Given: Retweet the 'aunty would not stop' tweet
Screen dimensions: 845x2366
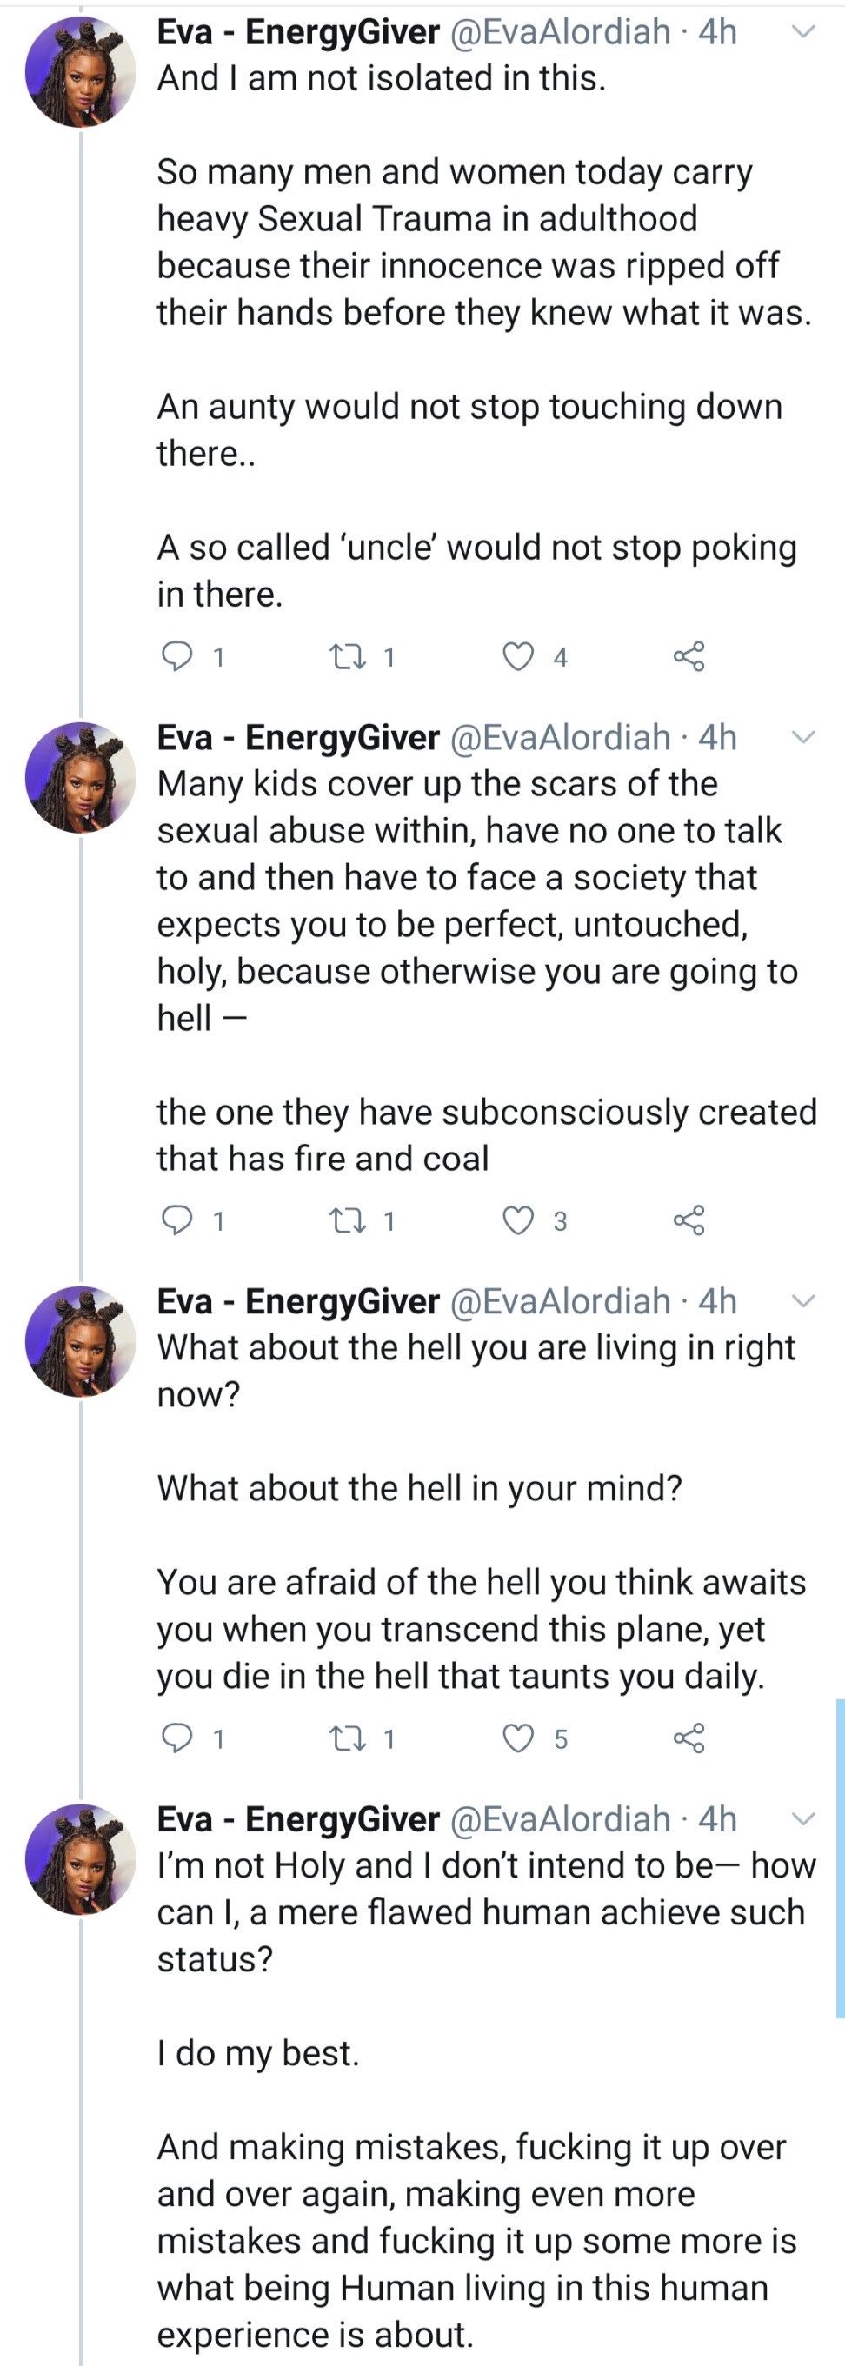Looking at the screenshot, I should click(x=348, y=655).
